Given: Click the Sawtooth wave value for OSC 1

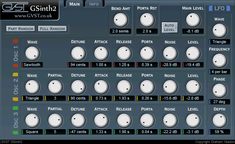Looking at the screenshot, I should click(x=32, y=65).
